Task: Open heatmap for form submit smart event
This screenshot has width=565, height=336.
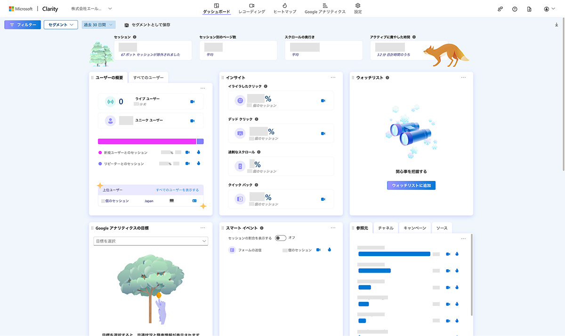Action: point(329,250)
